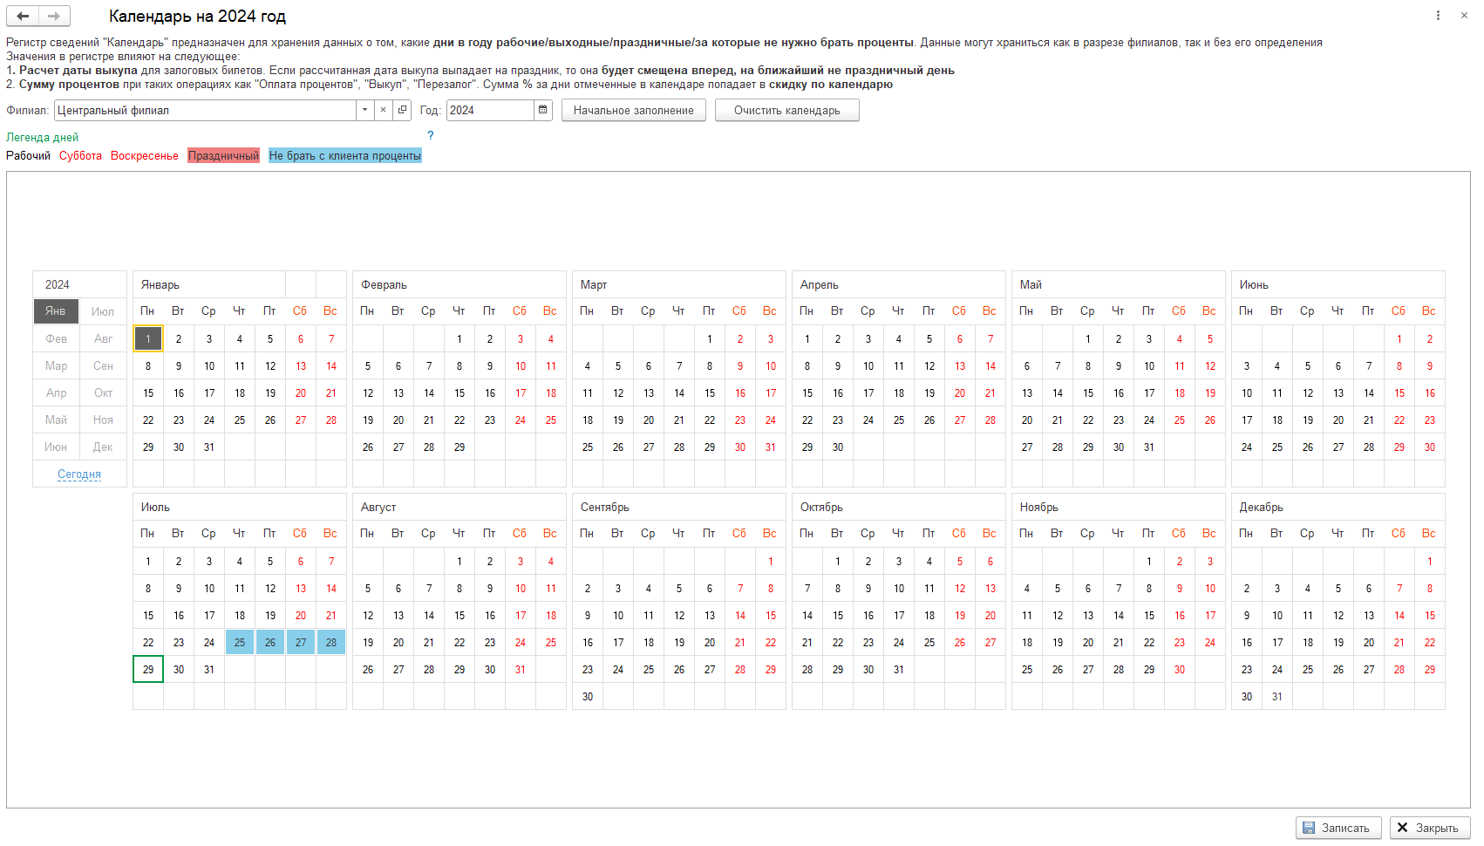Select November 4
This screenshot has height=846, width=1484.
[1027, 588]
